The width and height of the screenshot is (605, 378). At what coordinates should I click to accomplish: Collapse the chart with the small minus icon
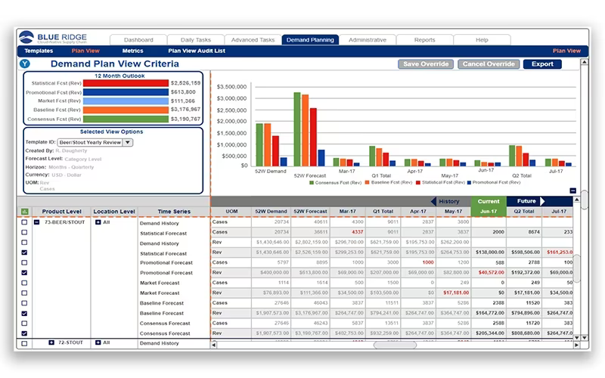tap(573, 191)
